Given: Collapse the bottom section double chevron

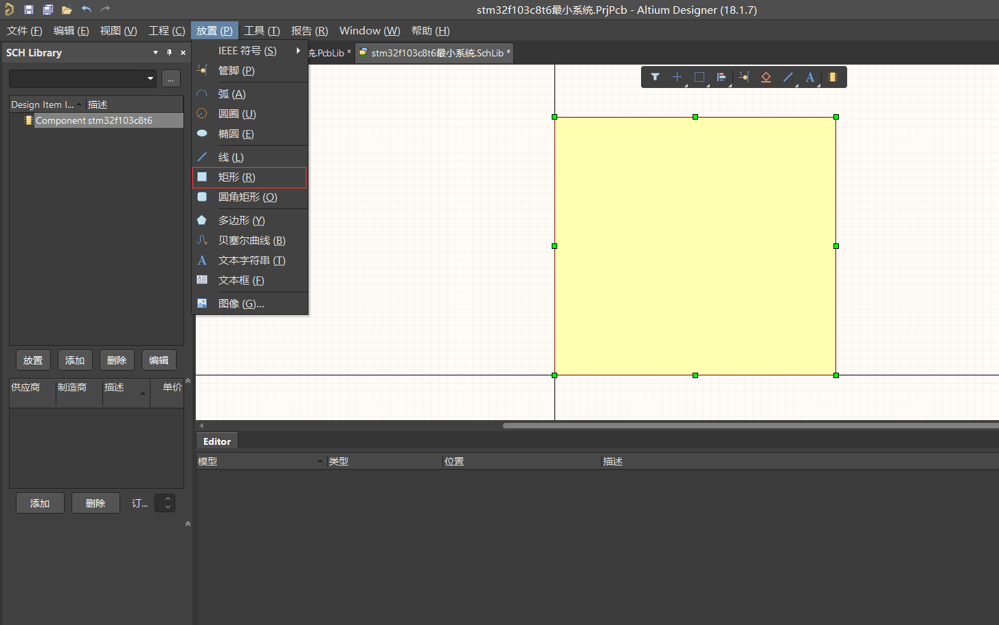Looking at the screenshot, I should [x=188, y=524].
